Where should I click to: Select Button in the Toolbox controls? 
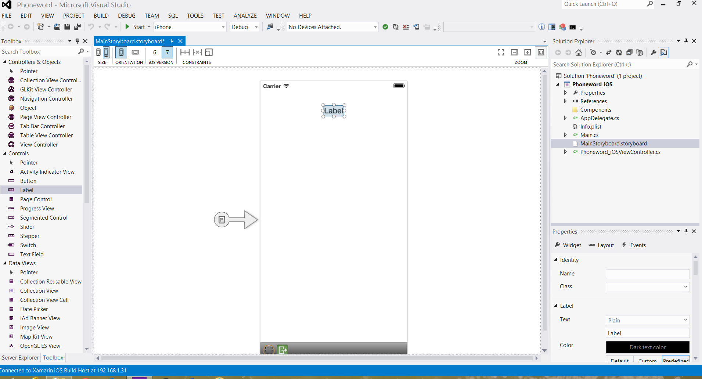(28, 181)
